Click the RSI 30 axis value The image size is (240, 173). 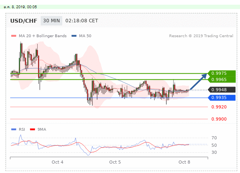[214, 152]
